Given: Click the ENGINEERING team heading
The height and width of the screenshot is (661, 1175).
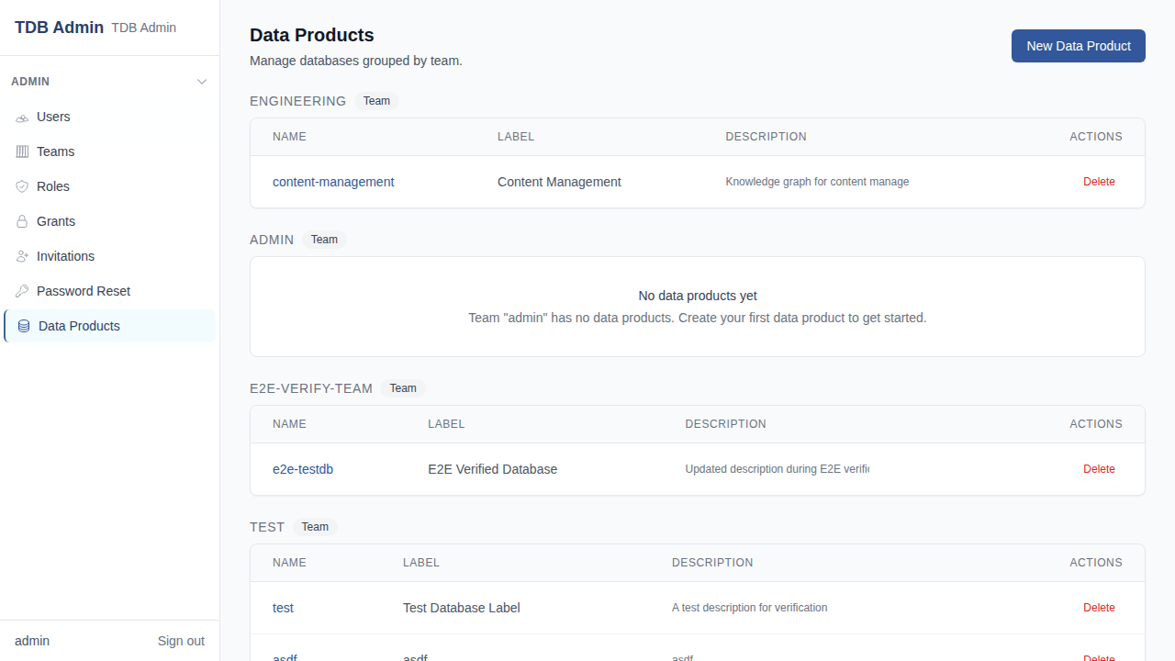Looking at the screenshot, I should [x=297, y=101].
